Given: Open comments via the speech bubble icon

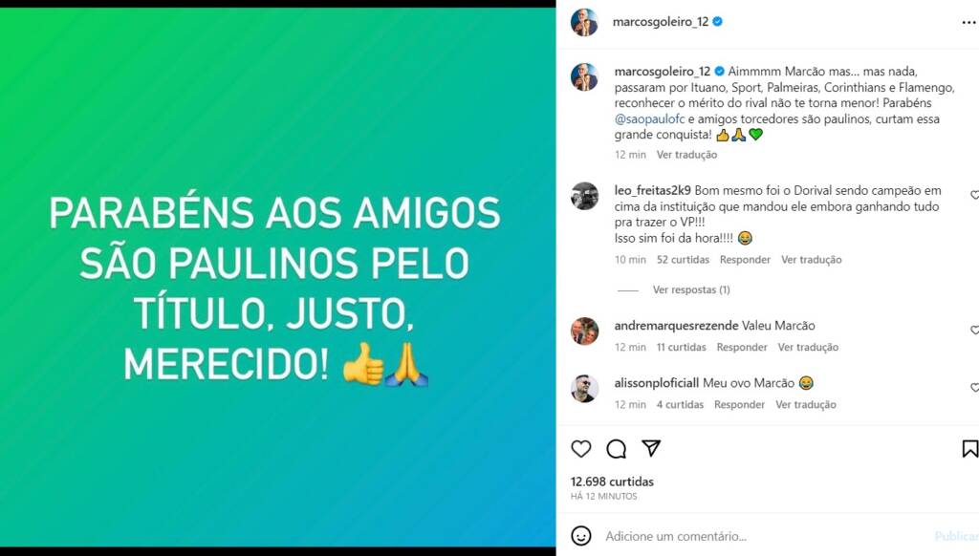Looking at the screenshot, I should (617, 449).
